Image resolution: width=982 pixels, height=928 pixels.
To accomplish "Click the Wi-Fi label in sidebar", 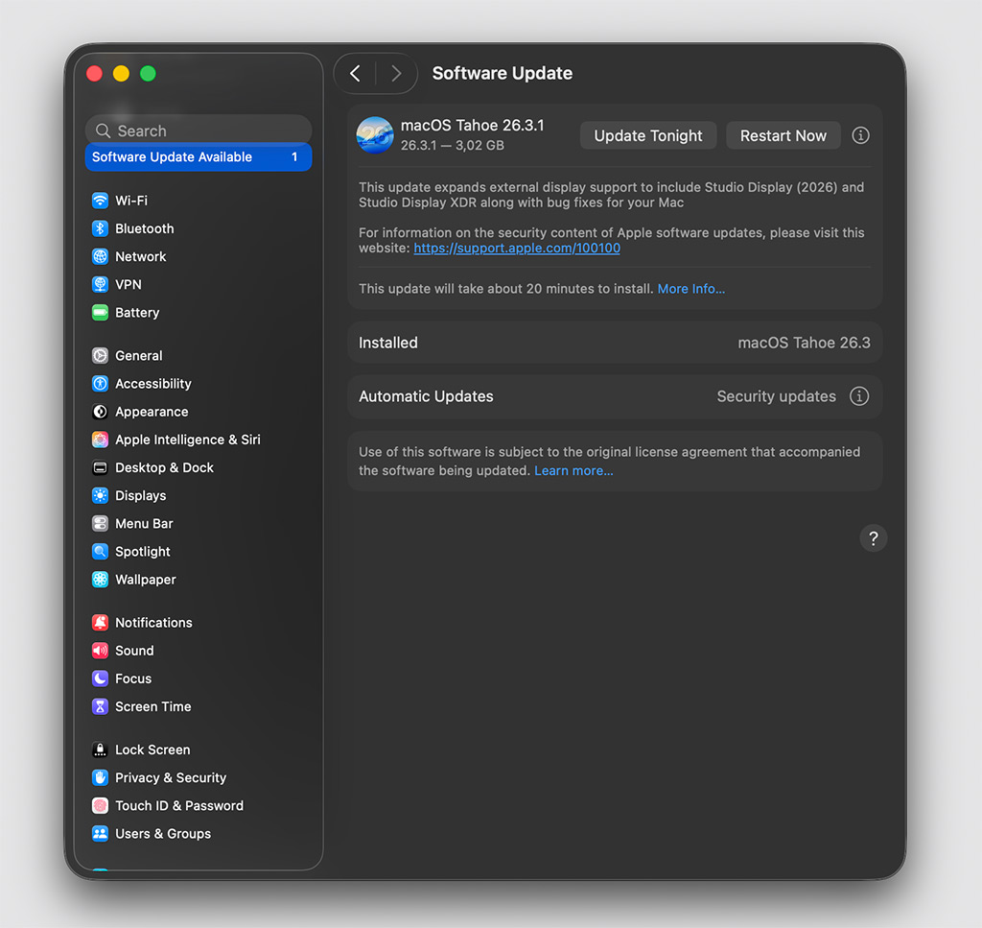I will [x=131, y=201].
